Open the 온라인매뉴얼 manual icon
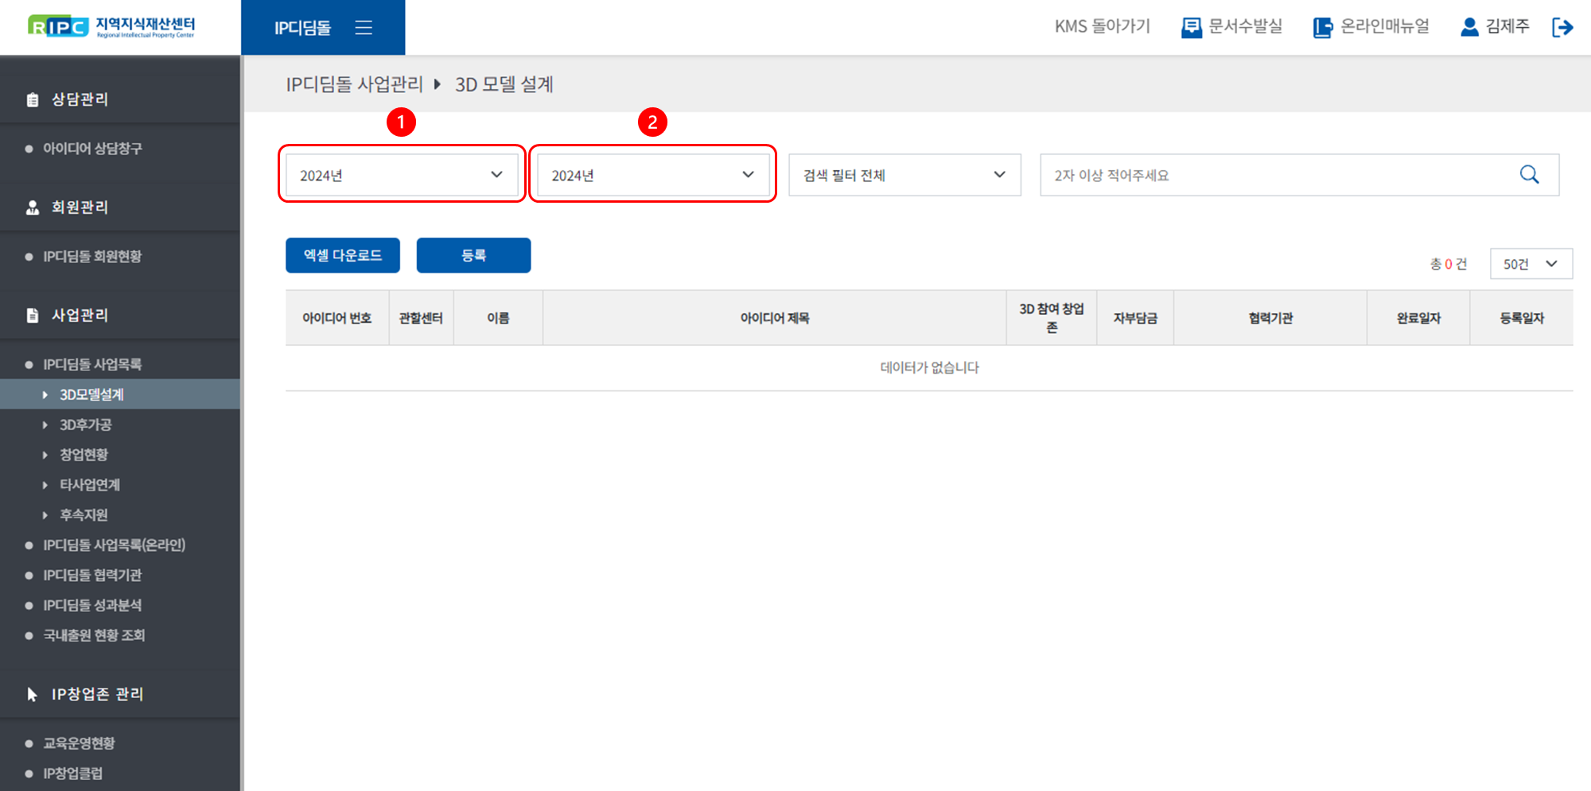Viewport: 1591px width, 791px height. pyautogui.click(x=1322, y=27)
